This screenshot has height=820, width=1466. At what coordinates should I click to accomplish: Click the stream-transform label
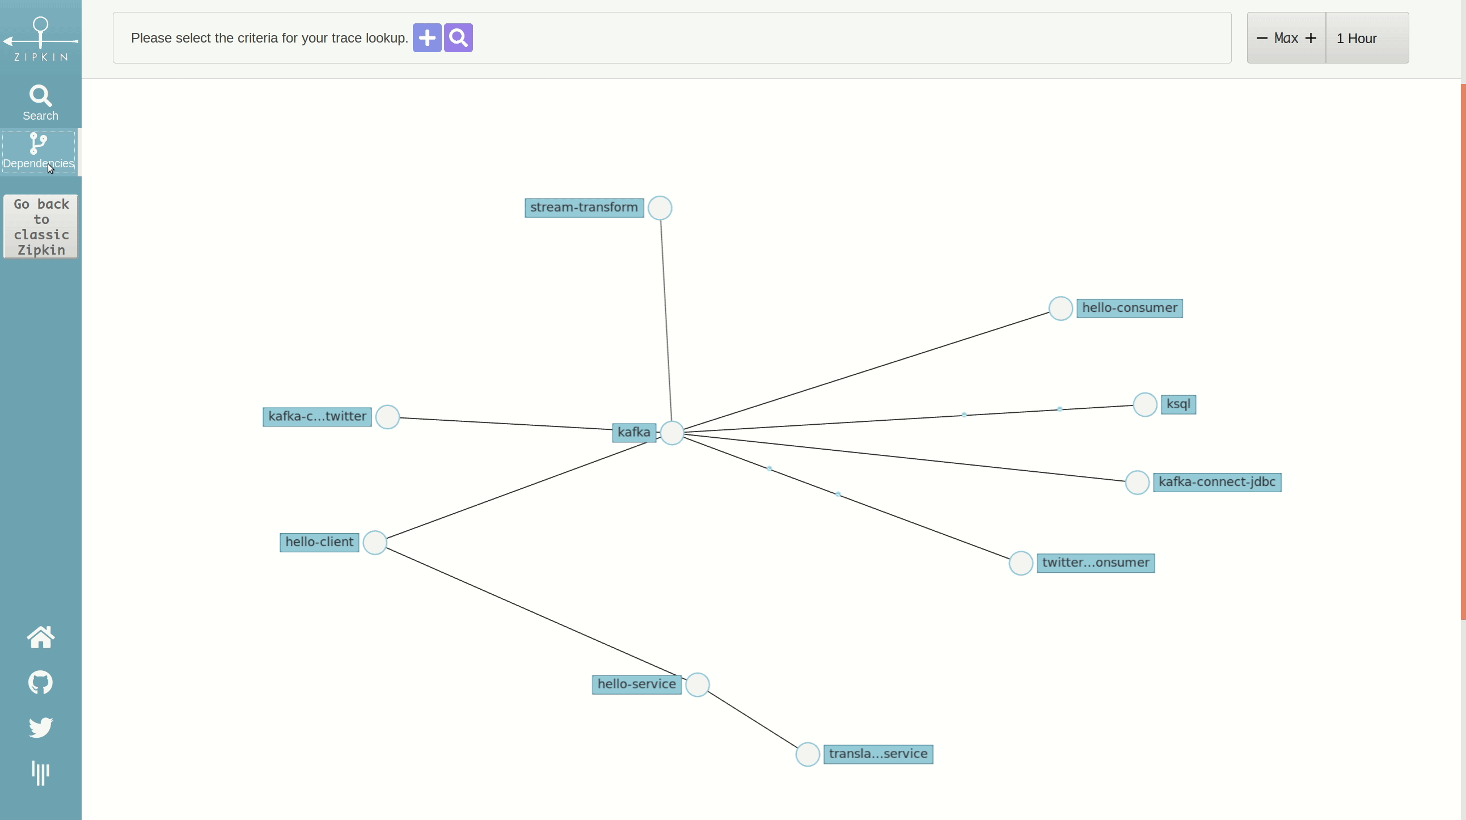point(585,208)
